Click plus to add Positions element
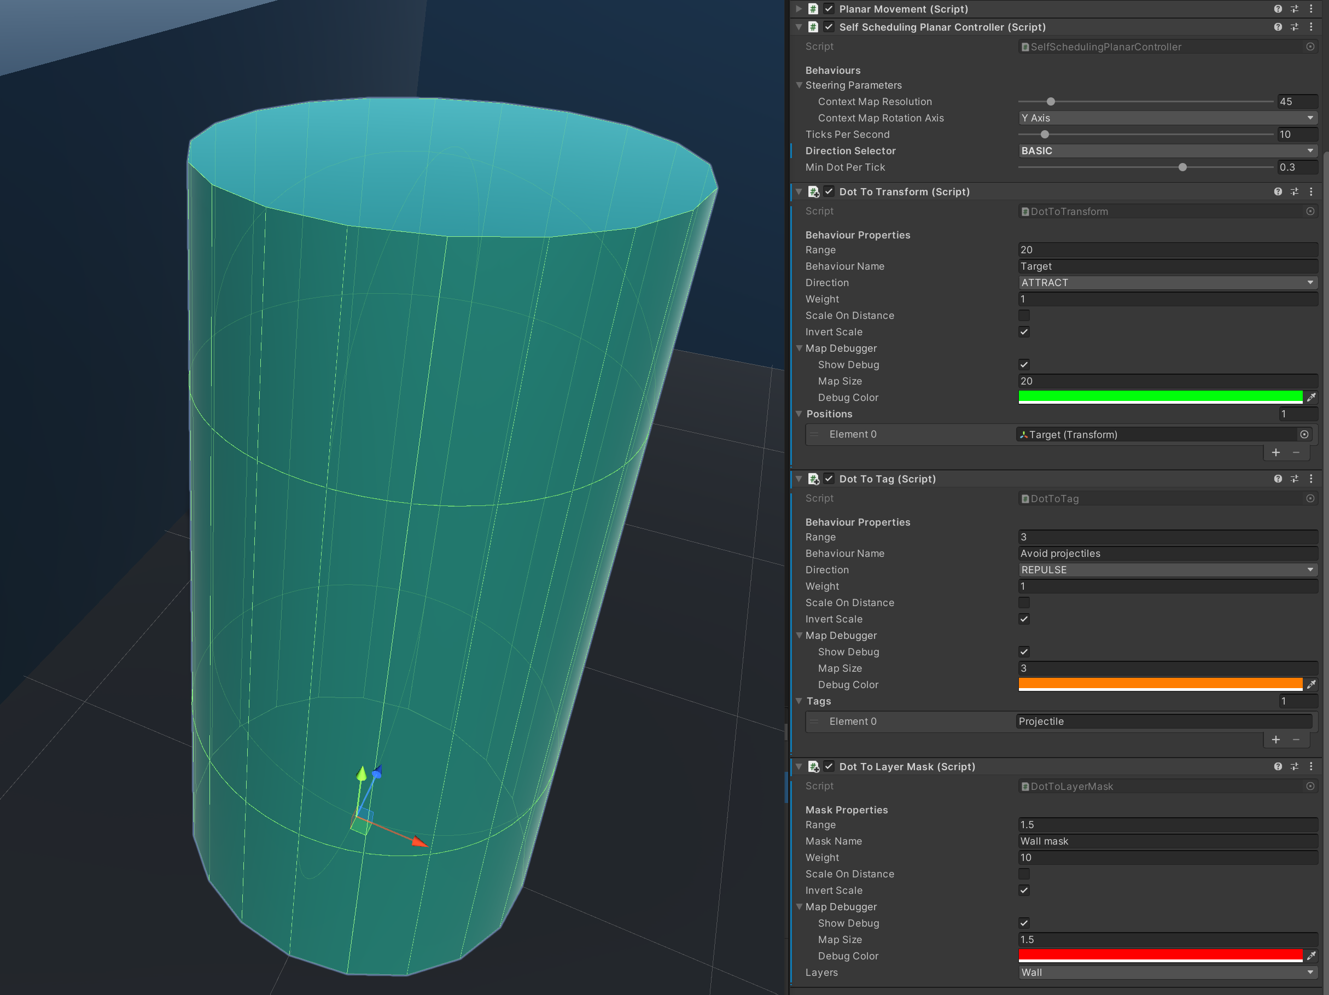The height and width of the screenshot is (995, 1329). click(x=1275, y=452)
